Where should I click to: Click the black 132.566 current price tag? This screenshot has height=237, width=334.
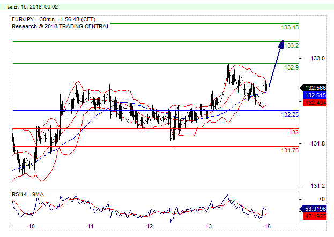point(313,88)
